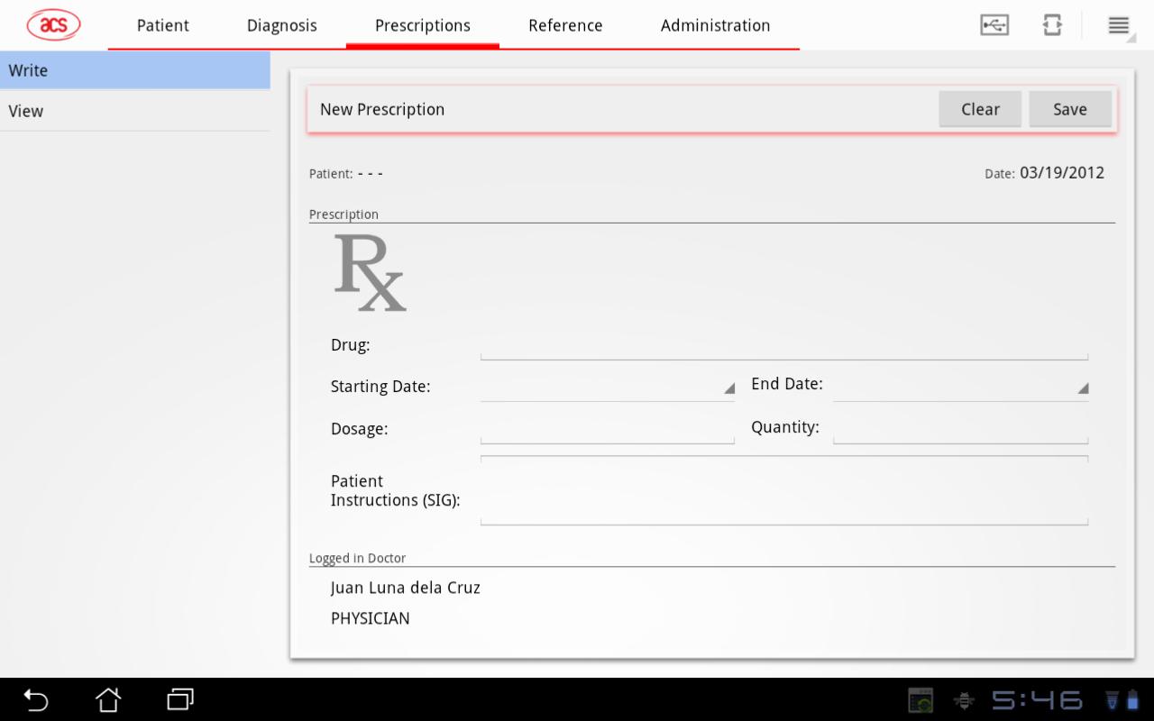Go to the Administration tab
The width and height of the screenshot is (1154, 721).
pyautogui.click(x=715, y=25)
